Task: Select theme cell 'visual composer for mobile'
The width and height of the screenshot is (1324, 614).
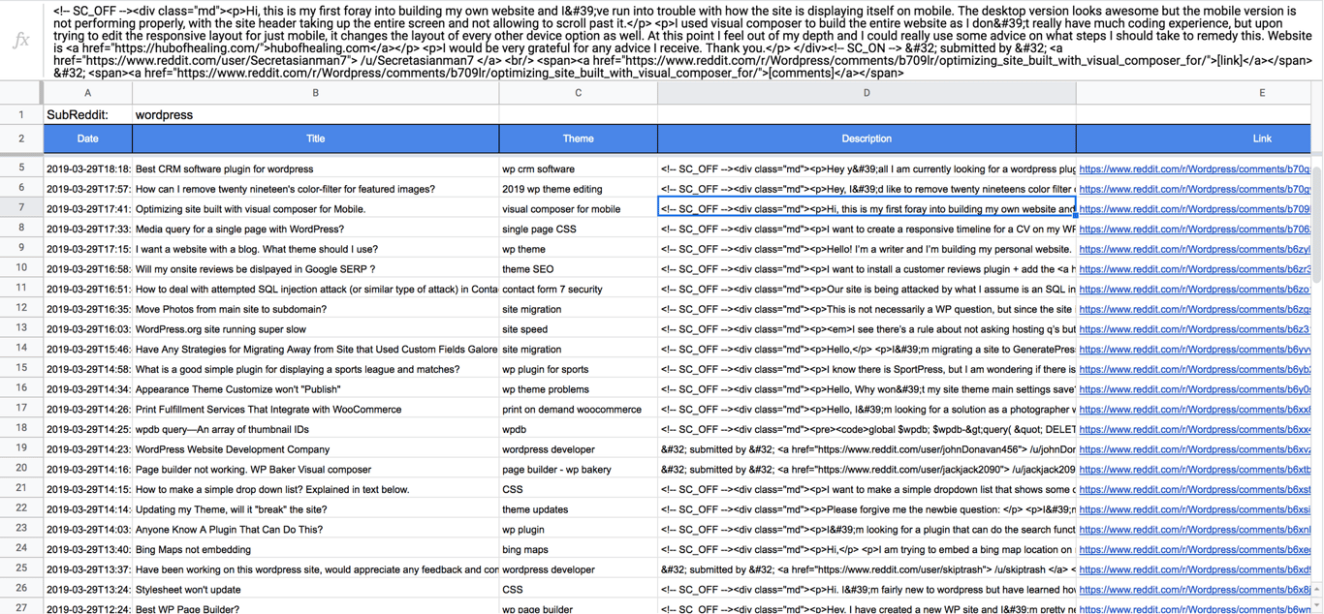Action: pos(578,208)
